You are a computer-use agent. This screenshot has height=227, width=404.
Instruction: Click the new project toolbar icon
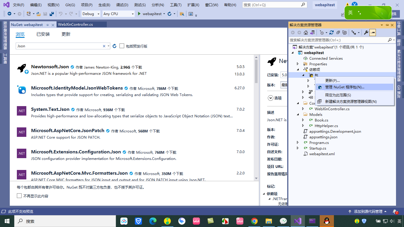pos(28,14)
